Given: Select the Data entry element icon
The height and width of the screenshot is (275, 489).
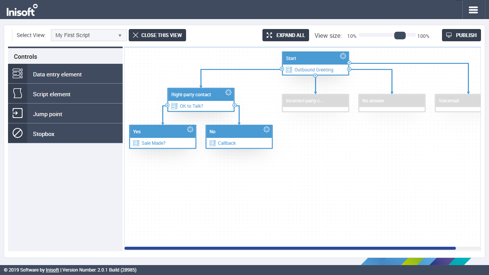Looking at the screenshot, I should click(18, 74).
